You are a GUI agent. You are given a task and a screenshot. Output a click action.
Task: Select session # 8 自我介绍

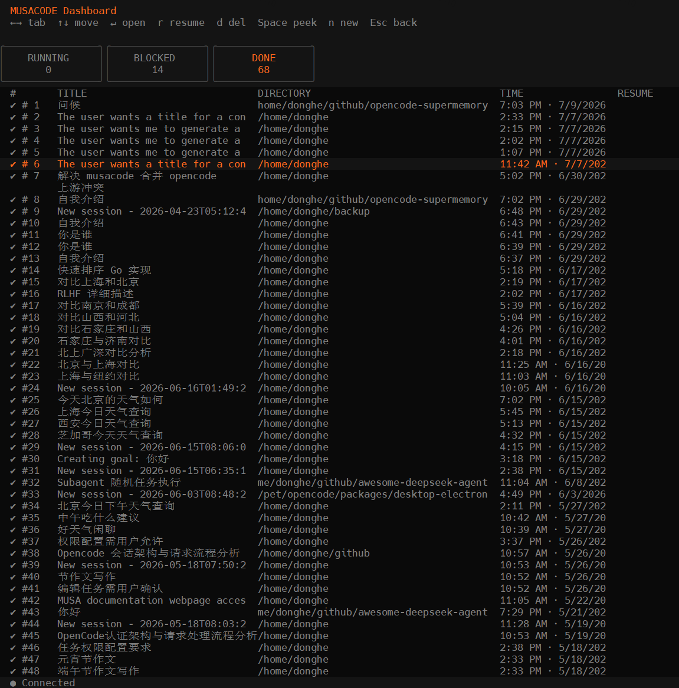point(339,200)
